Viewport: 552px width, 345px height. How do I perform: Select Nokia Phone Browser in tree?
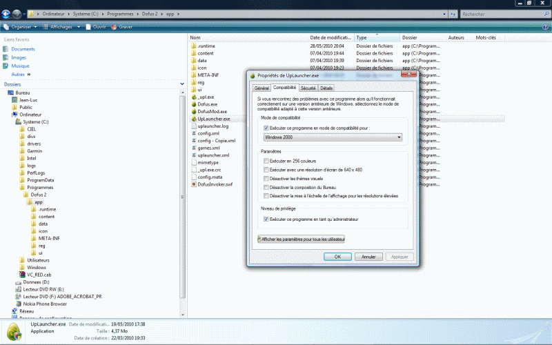coord(45,304)
